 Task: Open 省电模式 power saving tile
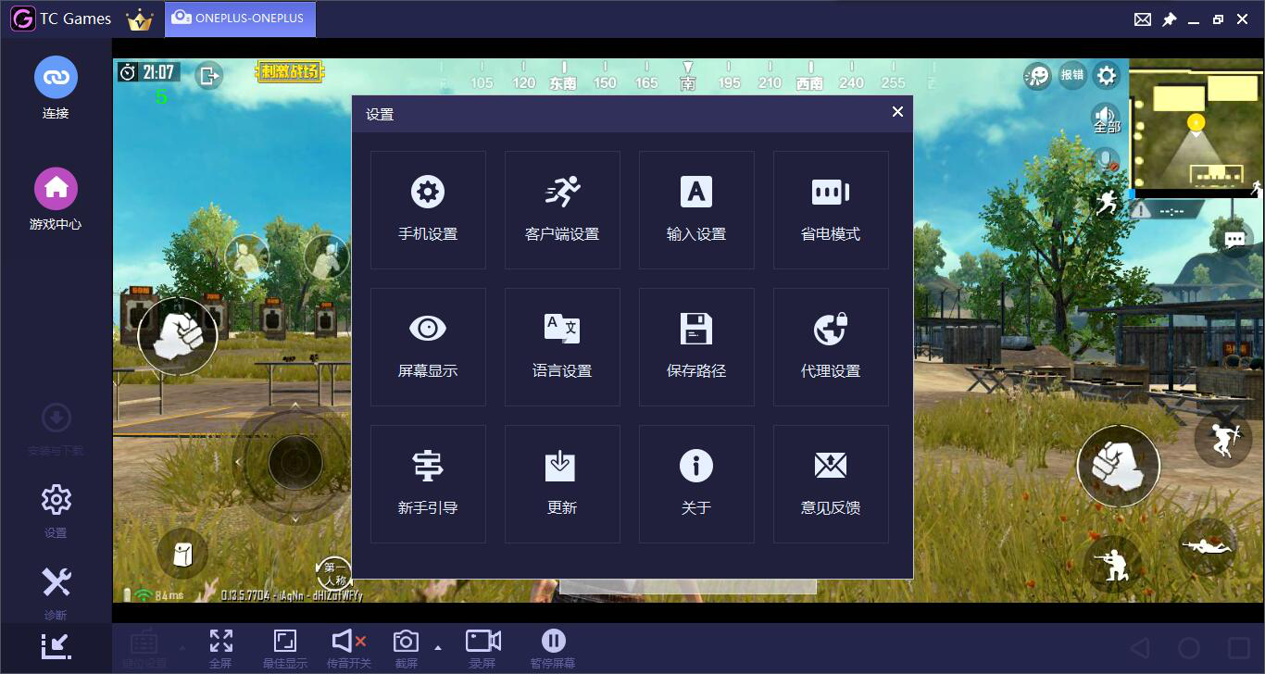pos(831,210)
